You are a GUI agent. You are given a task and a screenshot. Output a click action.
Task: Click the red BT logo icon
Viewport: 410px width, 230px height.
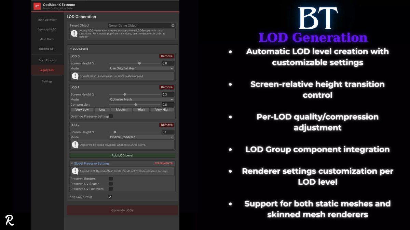[37, 6]
